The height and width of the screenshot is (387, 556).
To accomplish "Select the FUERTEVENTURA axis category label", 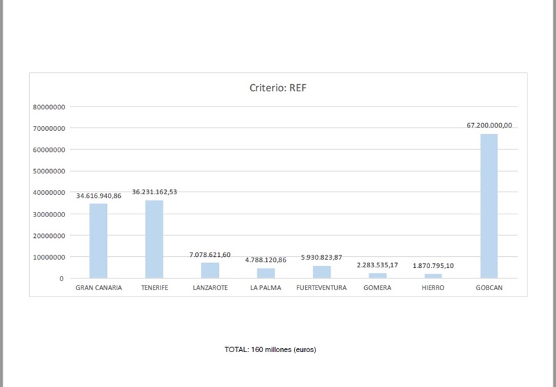I will [321, 287].
